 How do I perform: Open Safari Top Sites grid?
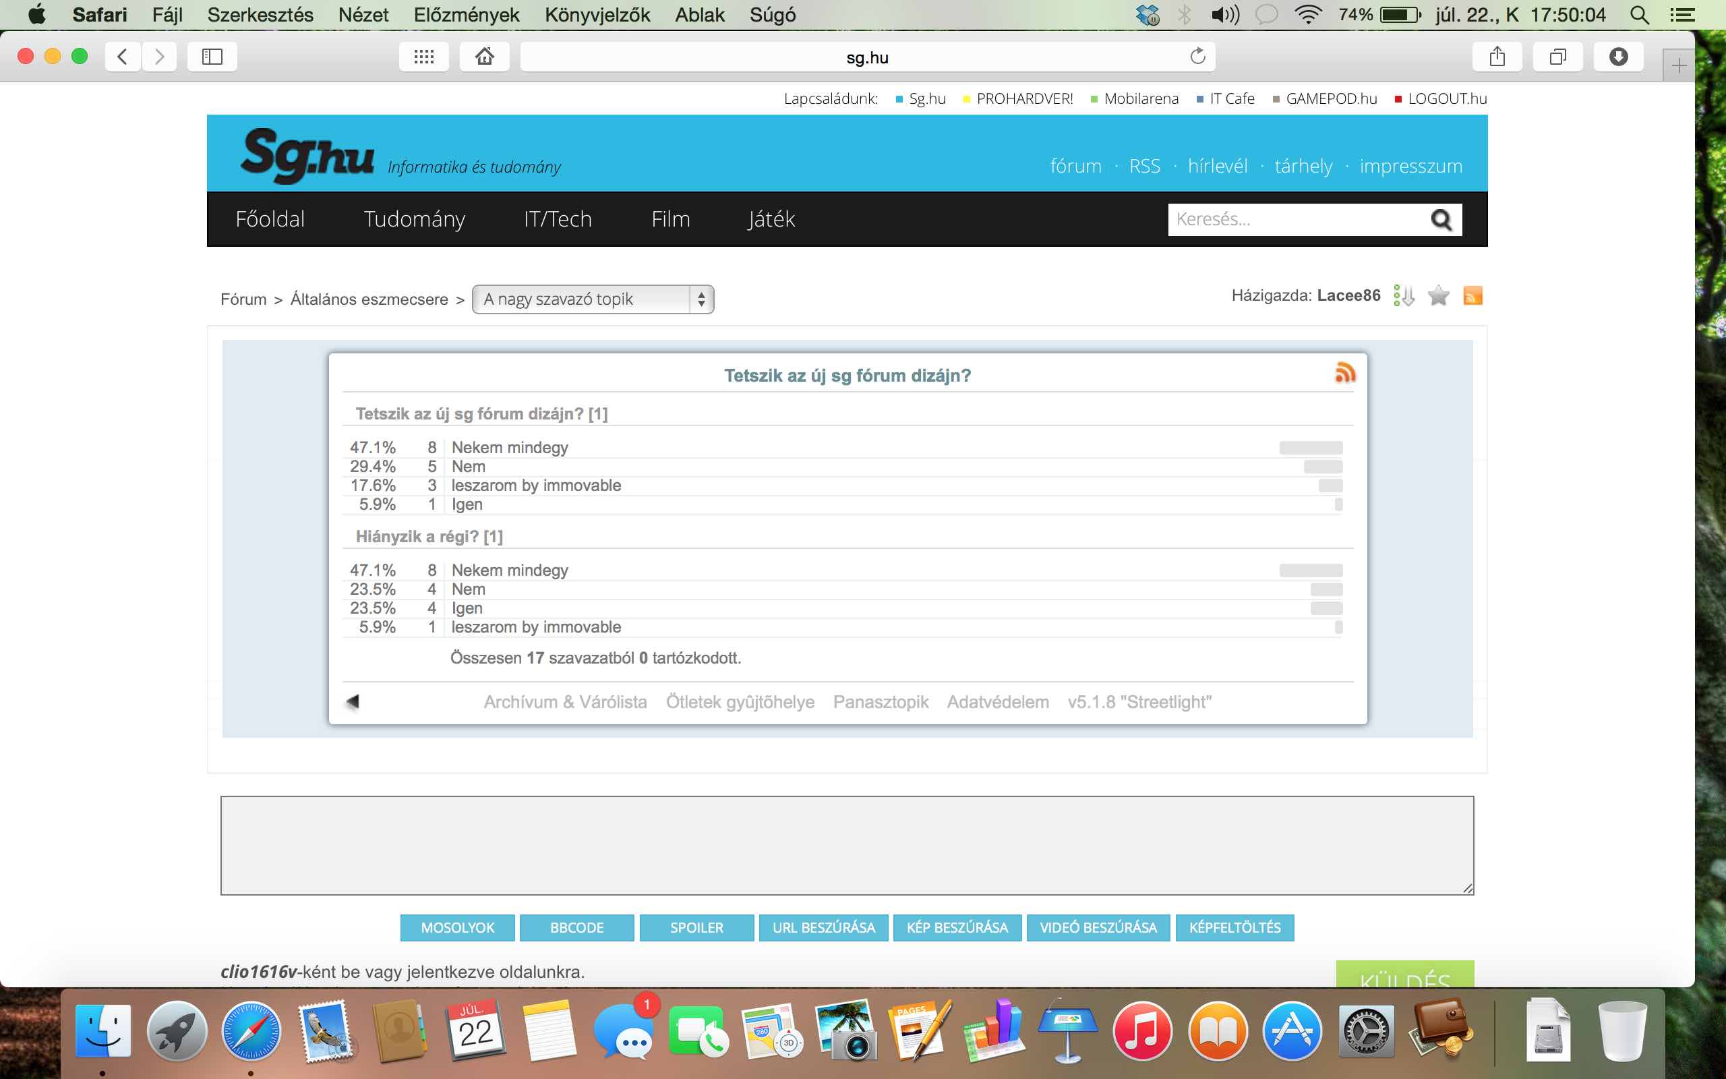click(423, 57)
